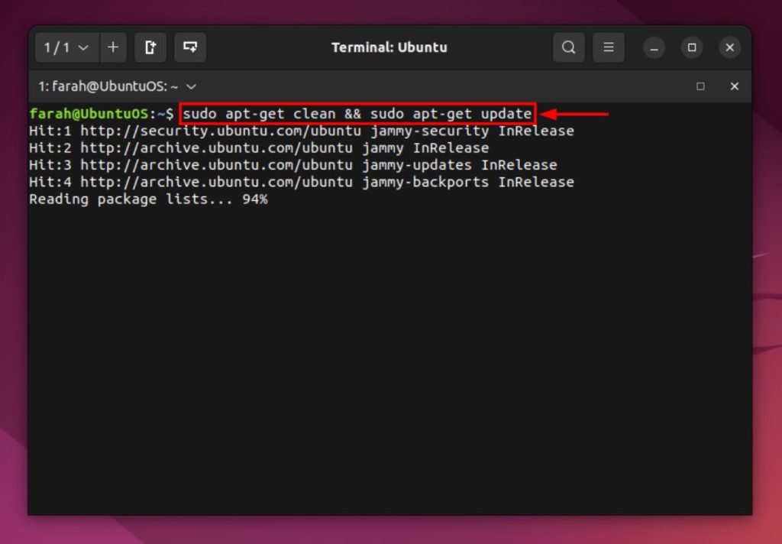Open the hamburger options menu
The height and width of the screenshot is (544, 782).
pyautogui.click(x=609, y=47)
